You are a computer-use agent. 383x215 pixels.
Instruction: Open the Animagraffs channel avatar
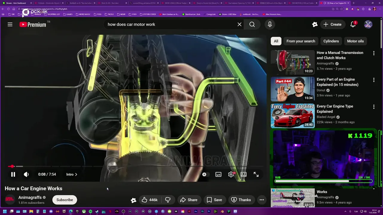10,200
